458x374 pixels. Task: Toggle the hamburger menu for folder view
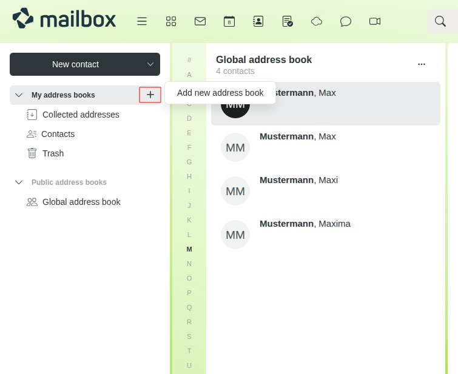point(142,21)
